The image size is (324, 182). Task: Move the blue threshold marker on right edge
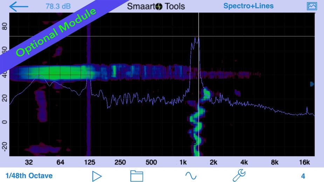point(312,84)
